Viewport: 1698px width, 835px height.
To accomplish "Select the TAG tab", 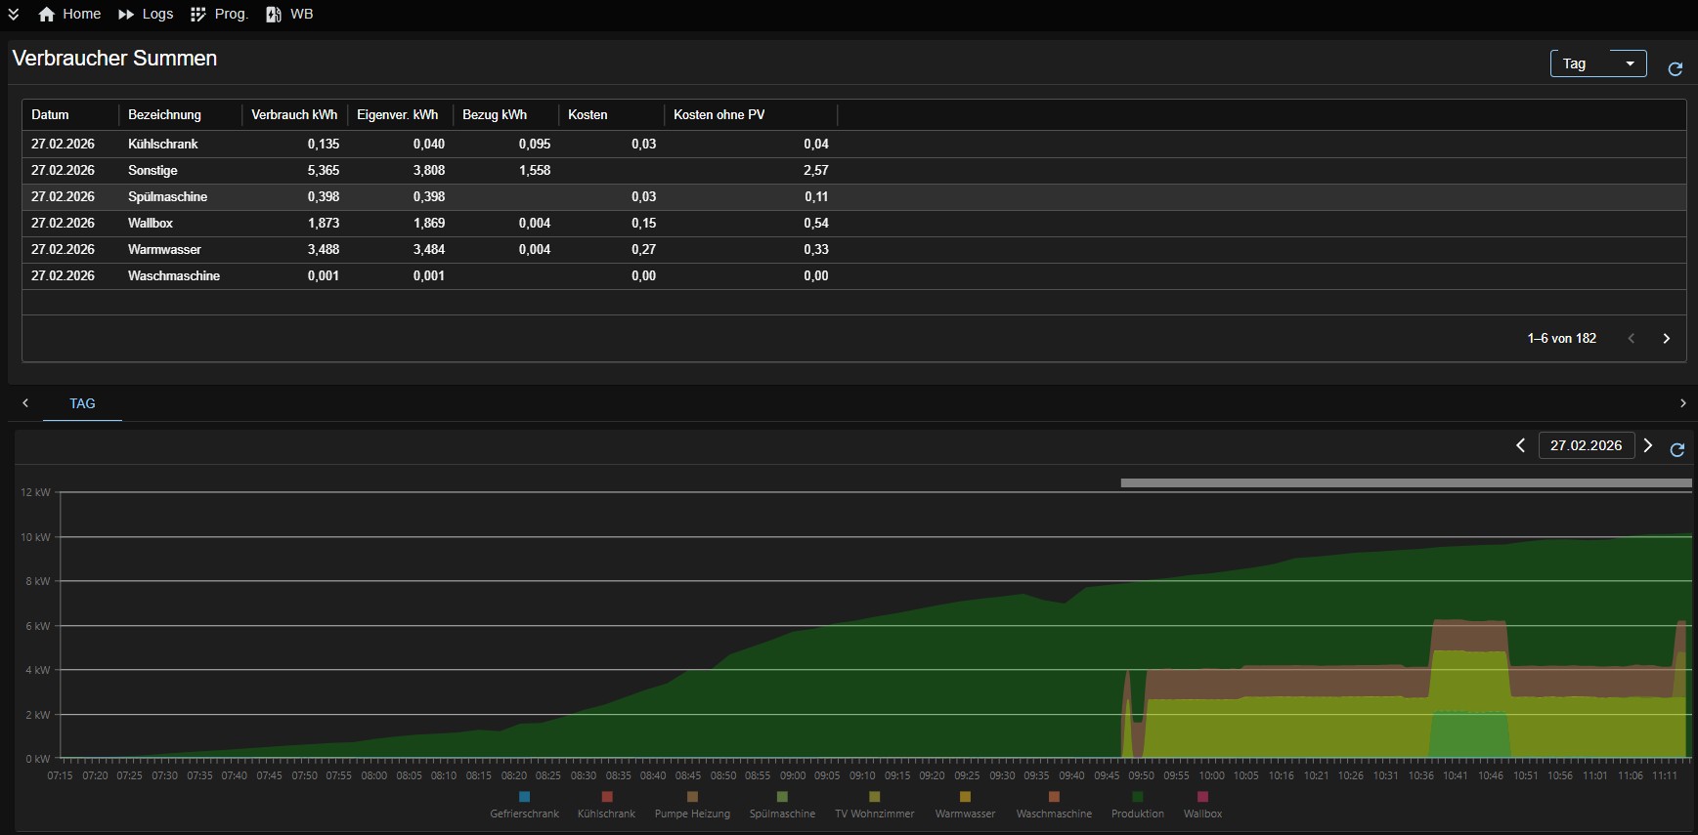I will tap(82, 403).
